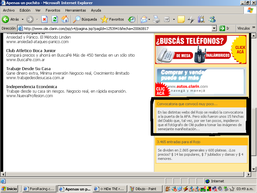Open '3.465 entradas para el Rojo' headline
This screenshot has width=257, height=193.
click(x=179, y=142)
